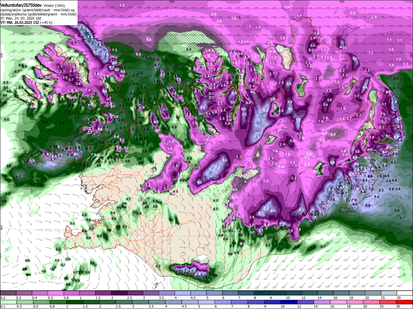Pick the 25 red-pink swatch, lower legend row
Viewport: 413px width, 309px height.
tap(388, 302)
